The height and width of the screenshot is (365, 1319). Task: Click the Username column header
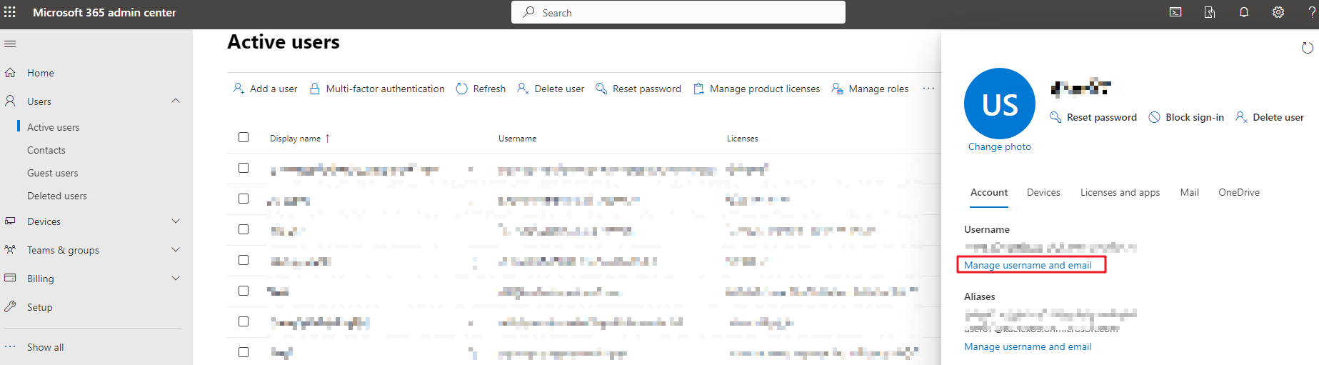pyautogui.click(x=517, y=139)
